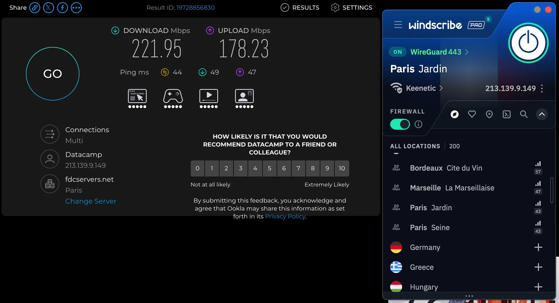This screenshot has height=303, width=559.
Task: Turn off the VPN with the power button
Action: click(x=528, y=43)
